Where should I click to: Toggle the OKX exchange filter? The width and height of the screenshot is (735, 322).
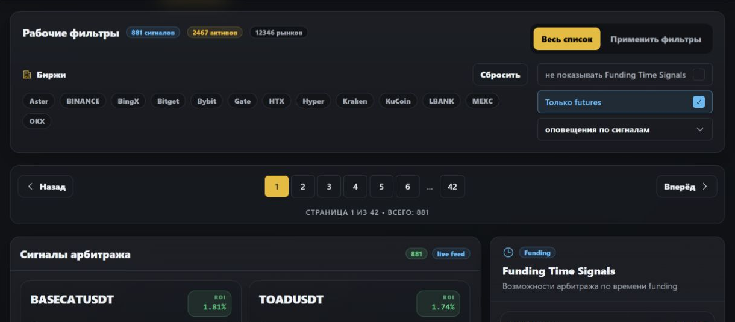tap(37, 121)
